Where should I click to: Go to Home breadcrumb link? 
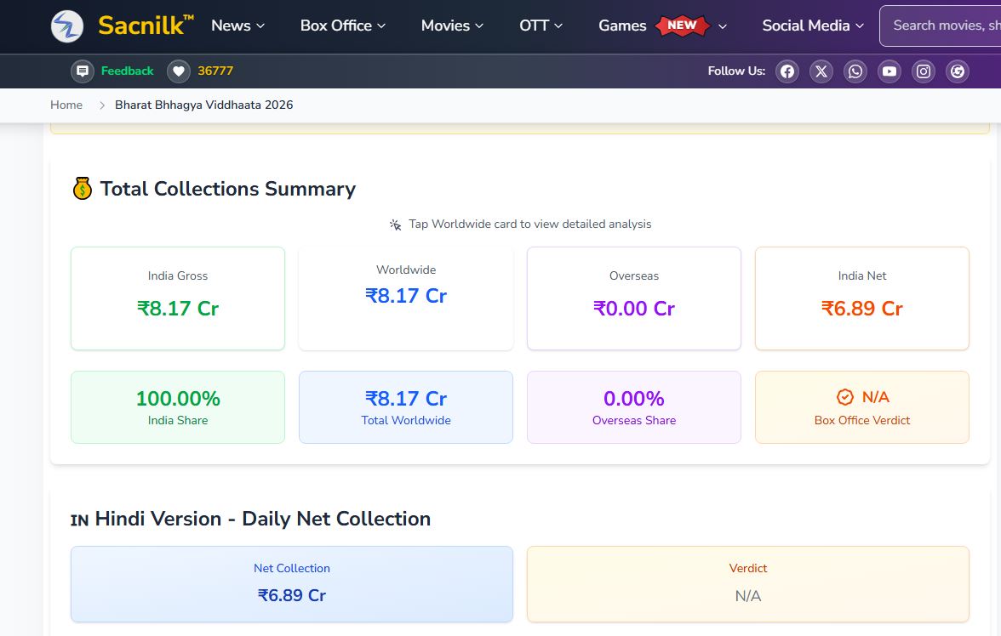(66, 105)
